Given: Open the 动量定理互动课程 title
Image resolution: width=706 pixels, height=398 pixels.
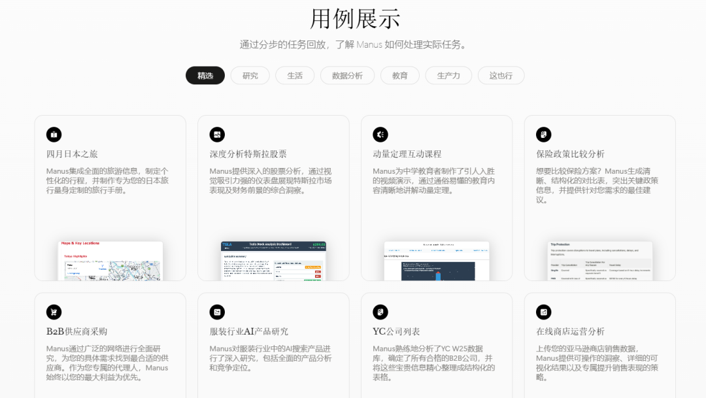Looking at the screenshot, I should pyautogui.click(x=407, y=154).
